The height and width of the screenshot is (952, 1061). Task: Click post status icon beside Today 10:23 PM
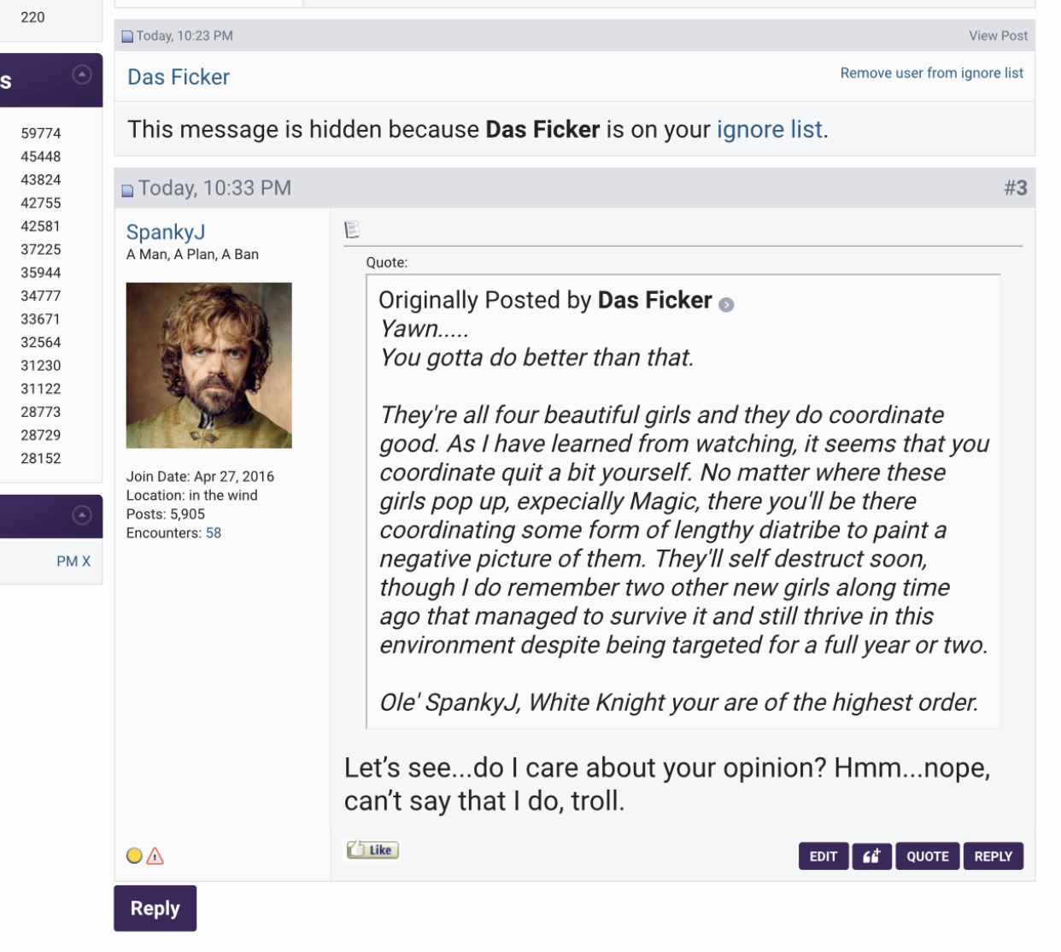click(127, 37)
